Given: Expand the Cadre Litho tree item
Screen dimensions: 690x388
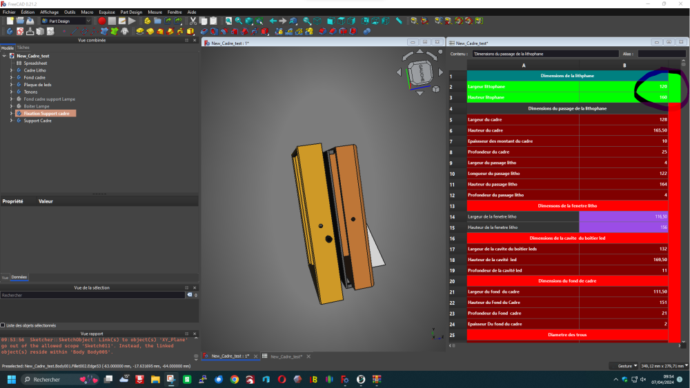Looking at the screenshot, I should pos(11,70).
